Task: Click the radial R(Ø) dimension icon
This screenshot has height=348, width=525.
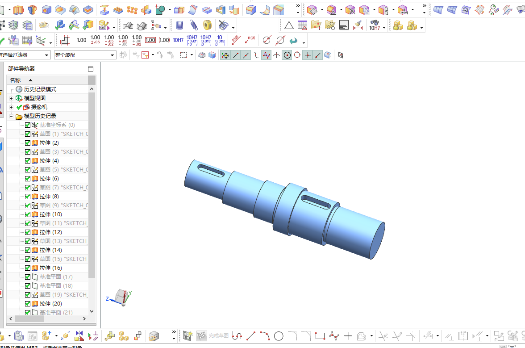Action: tap(236, 40)
